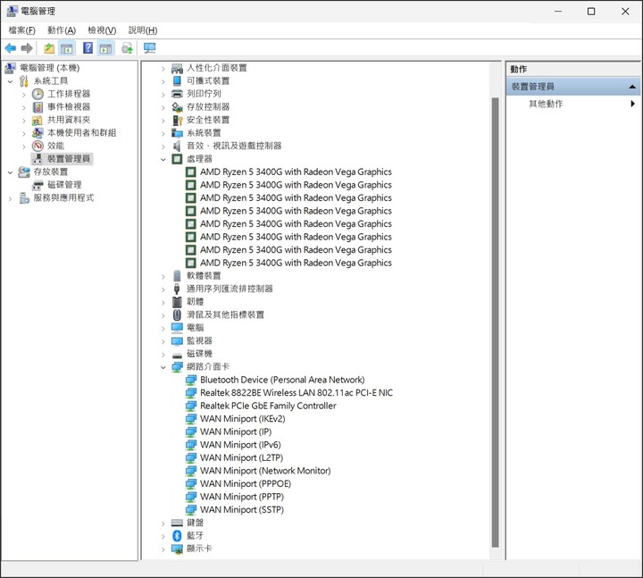
Task: Expand the 存放控制器 category
Action: tap(163, 107)
